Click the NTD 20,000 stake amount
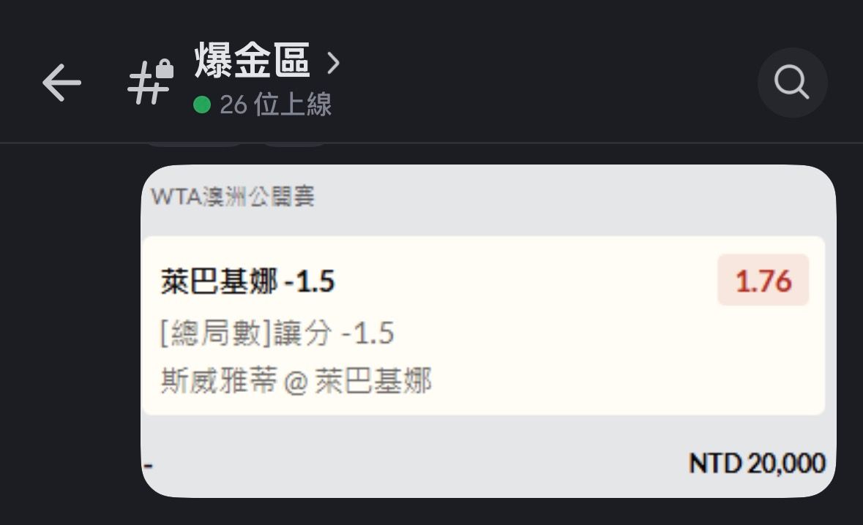The height and width of the screenshot is (525, 863). point(757,463)
